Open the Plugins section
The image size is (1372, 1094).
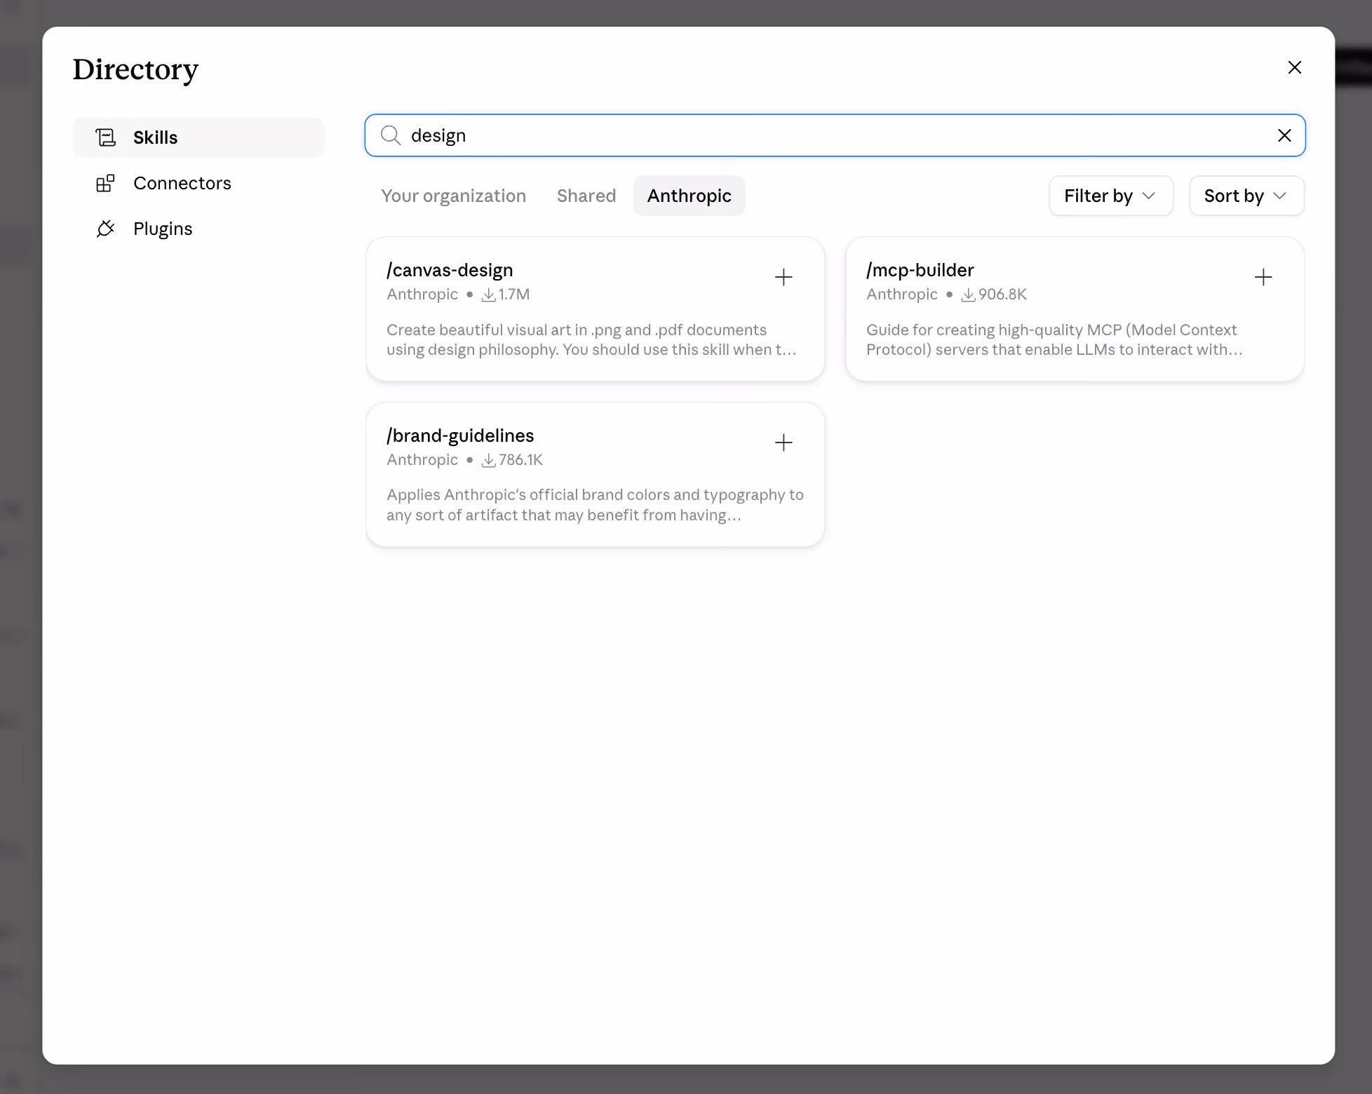[199, 229]
